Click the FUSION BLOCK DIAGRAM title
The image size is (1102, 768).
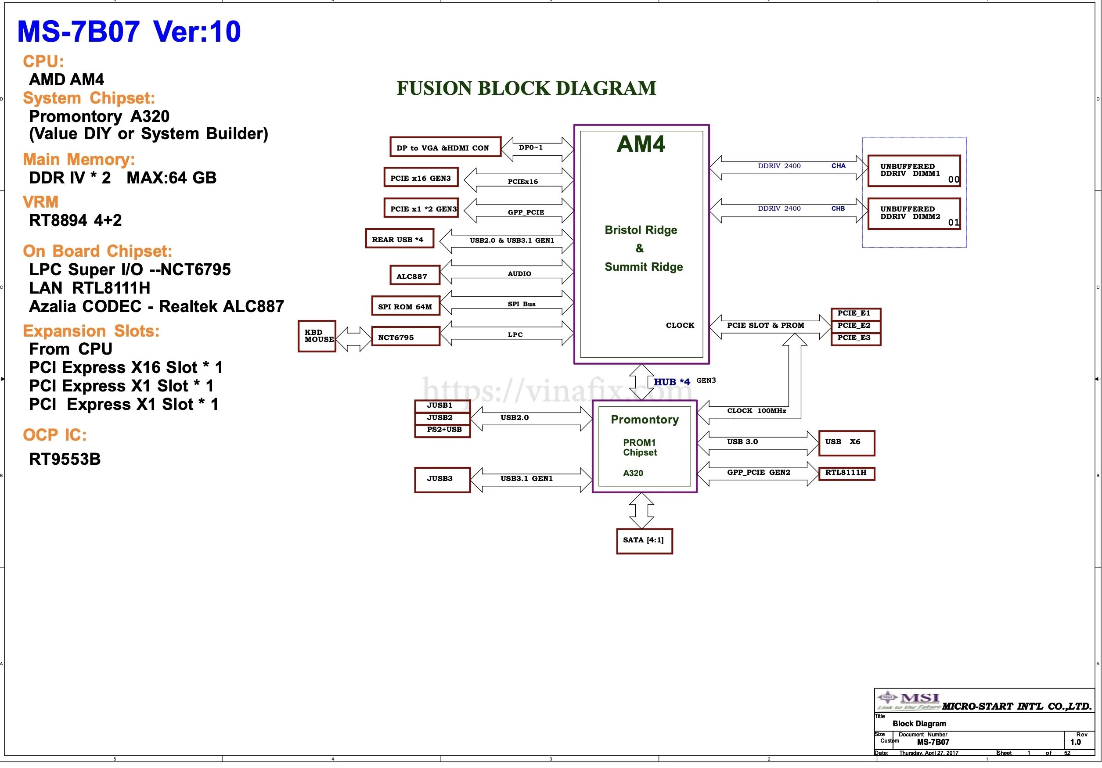(526, 88)
